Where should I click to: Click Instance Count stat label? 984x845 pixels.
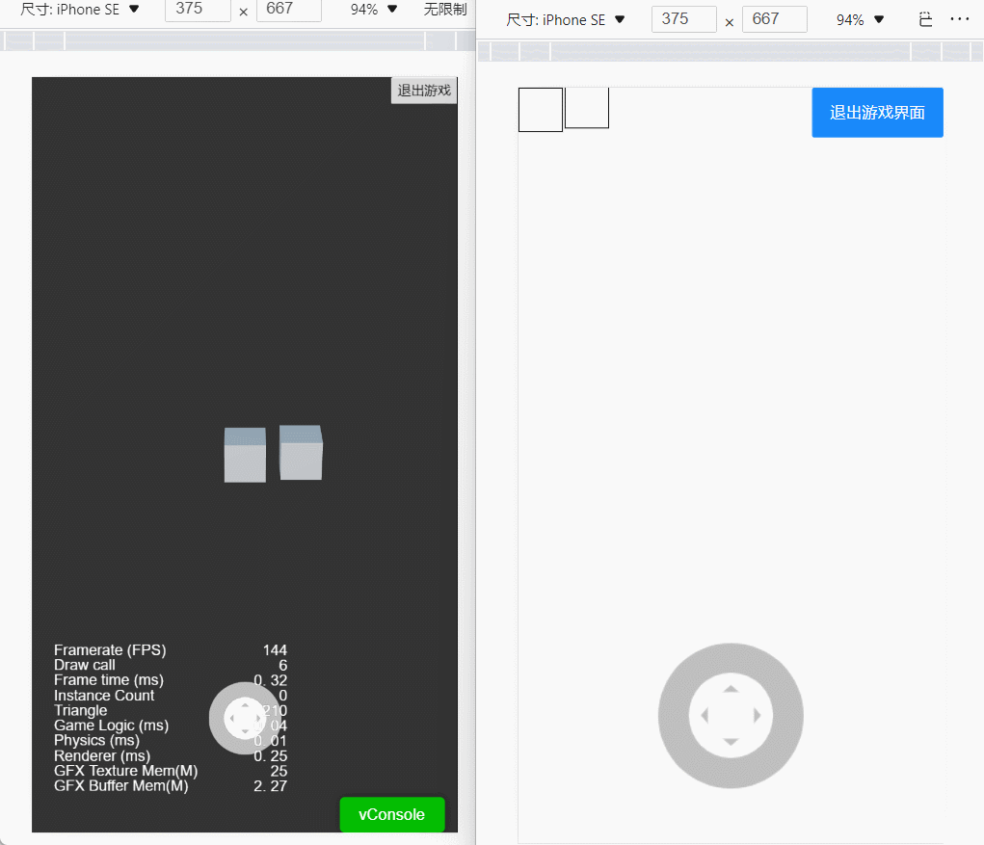tap(104, 695)
